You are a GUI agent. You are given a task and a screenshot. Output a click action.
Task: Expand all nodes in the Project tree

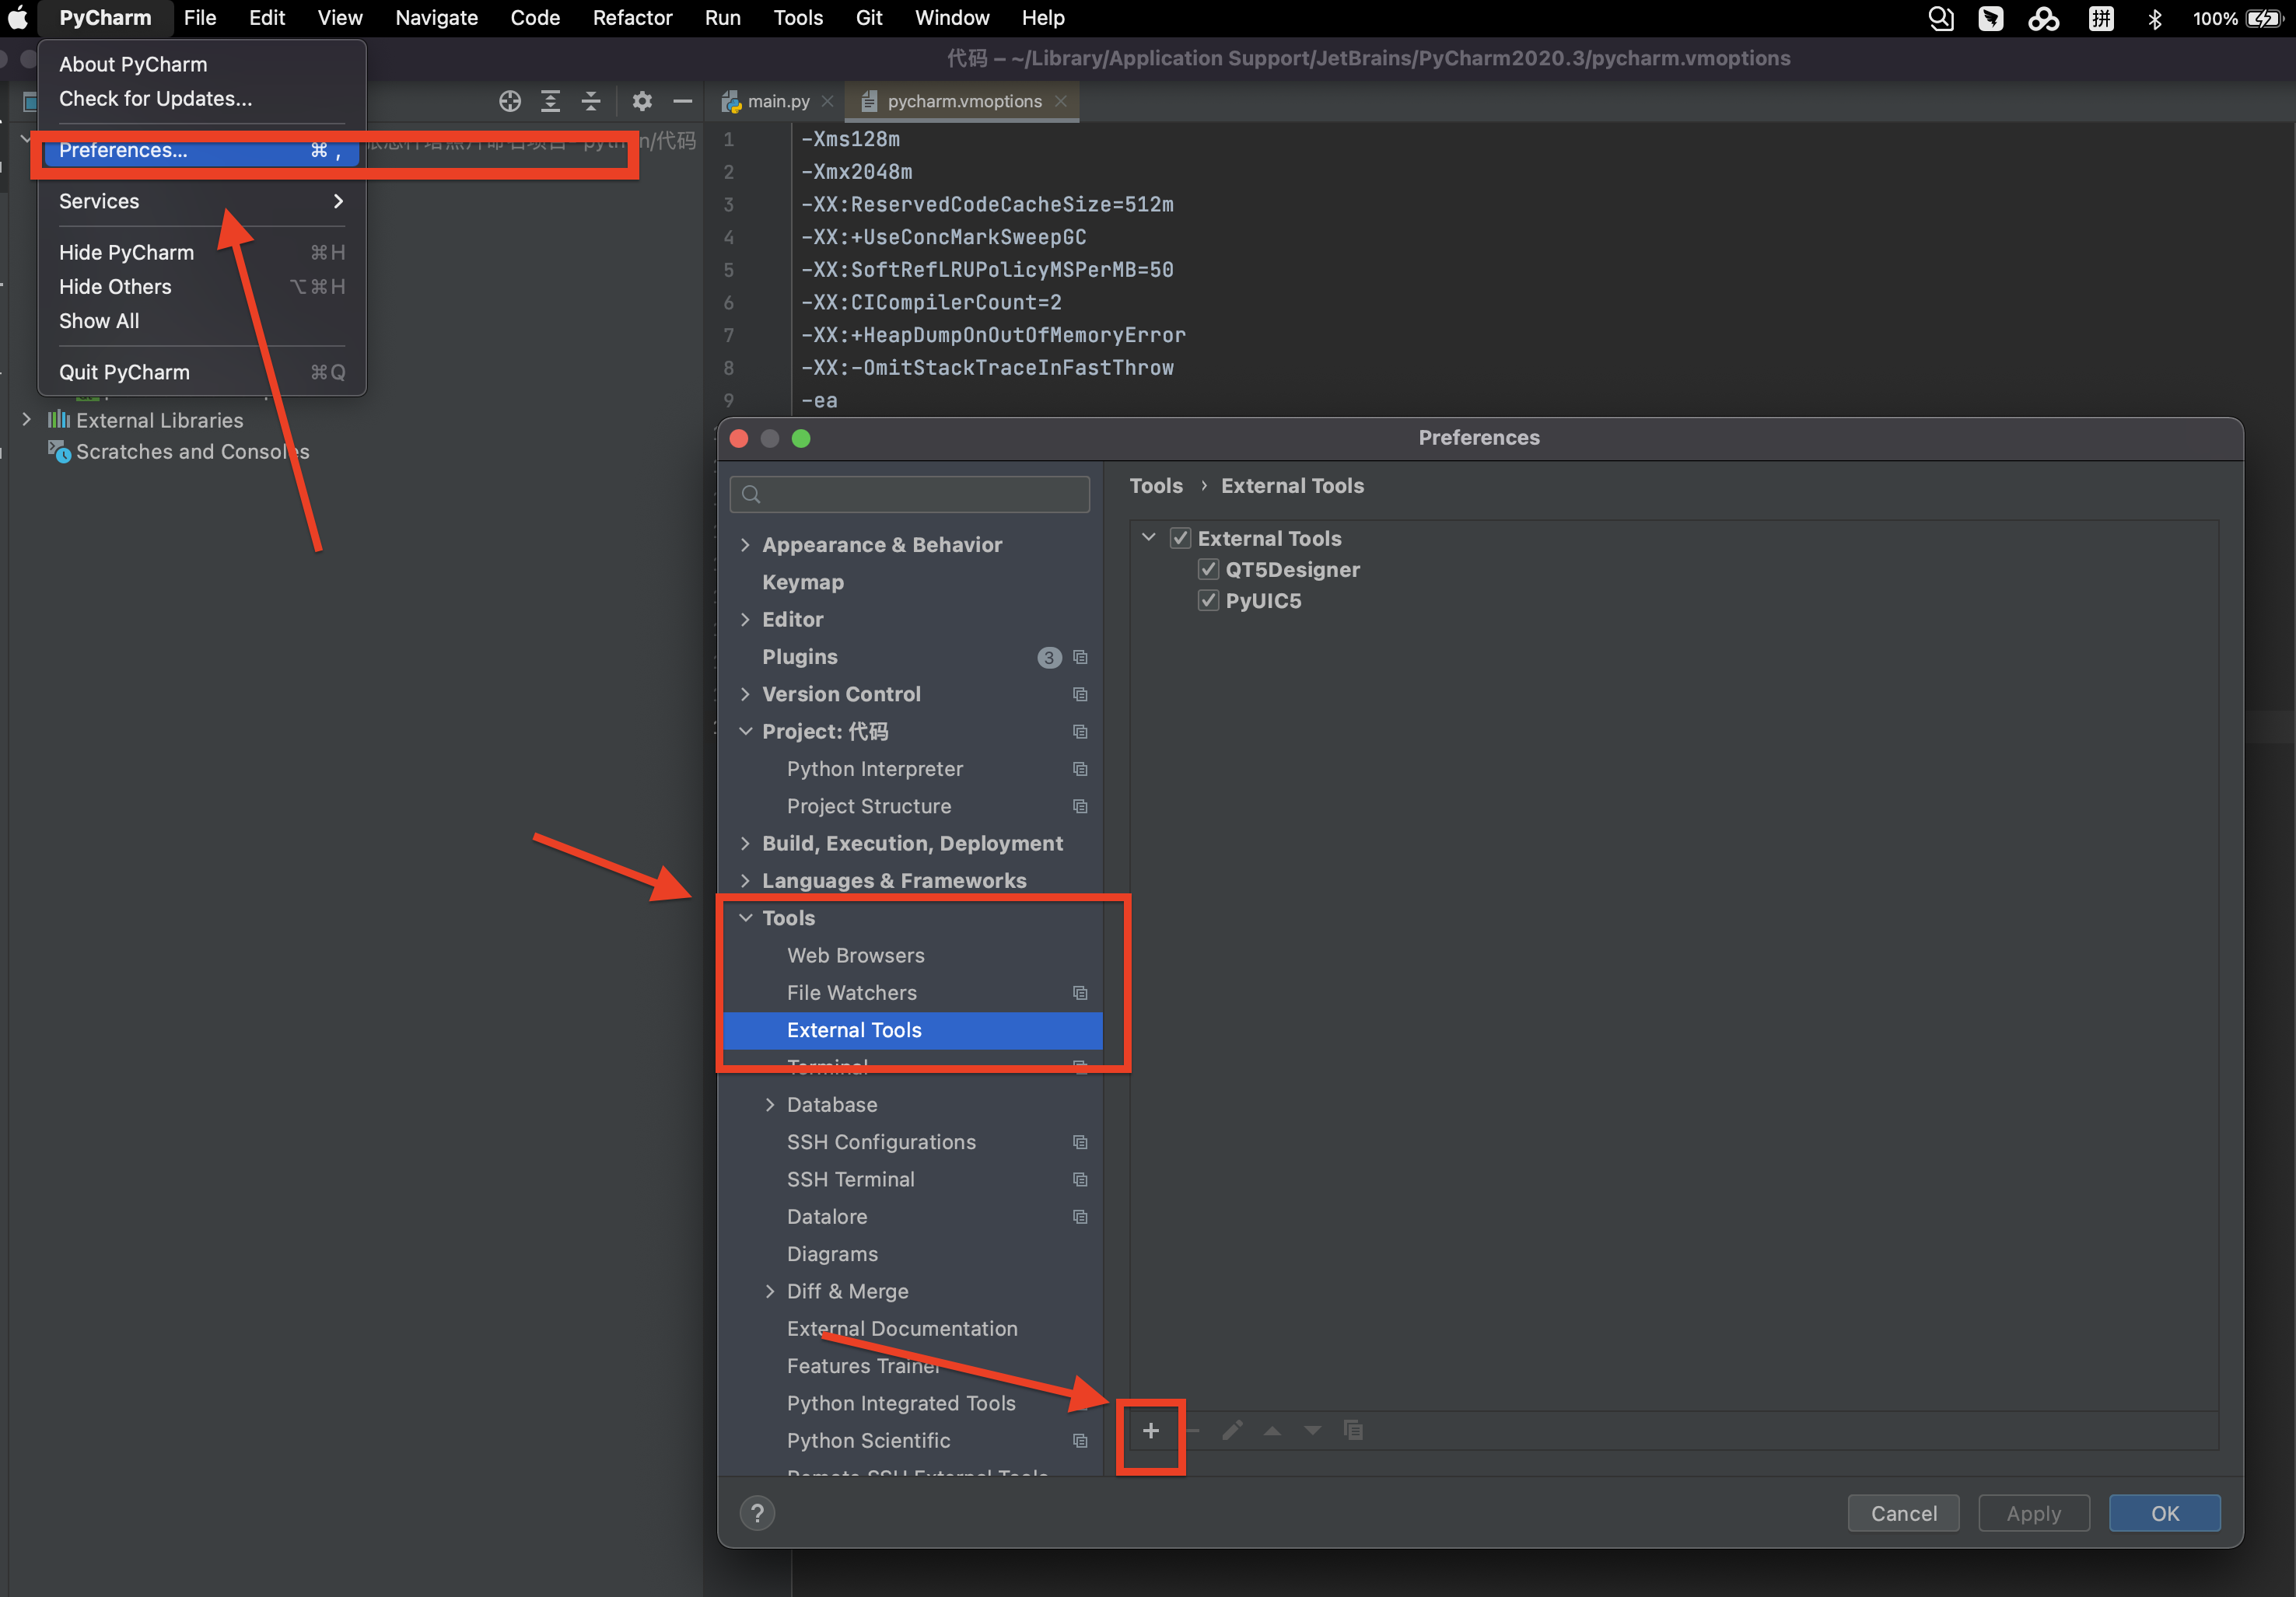point(550,101)
